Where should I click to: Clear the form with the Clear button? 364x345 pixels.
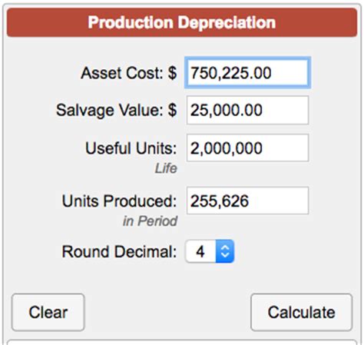[48, 312]
